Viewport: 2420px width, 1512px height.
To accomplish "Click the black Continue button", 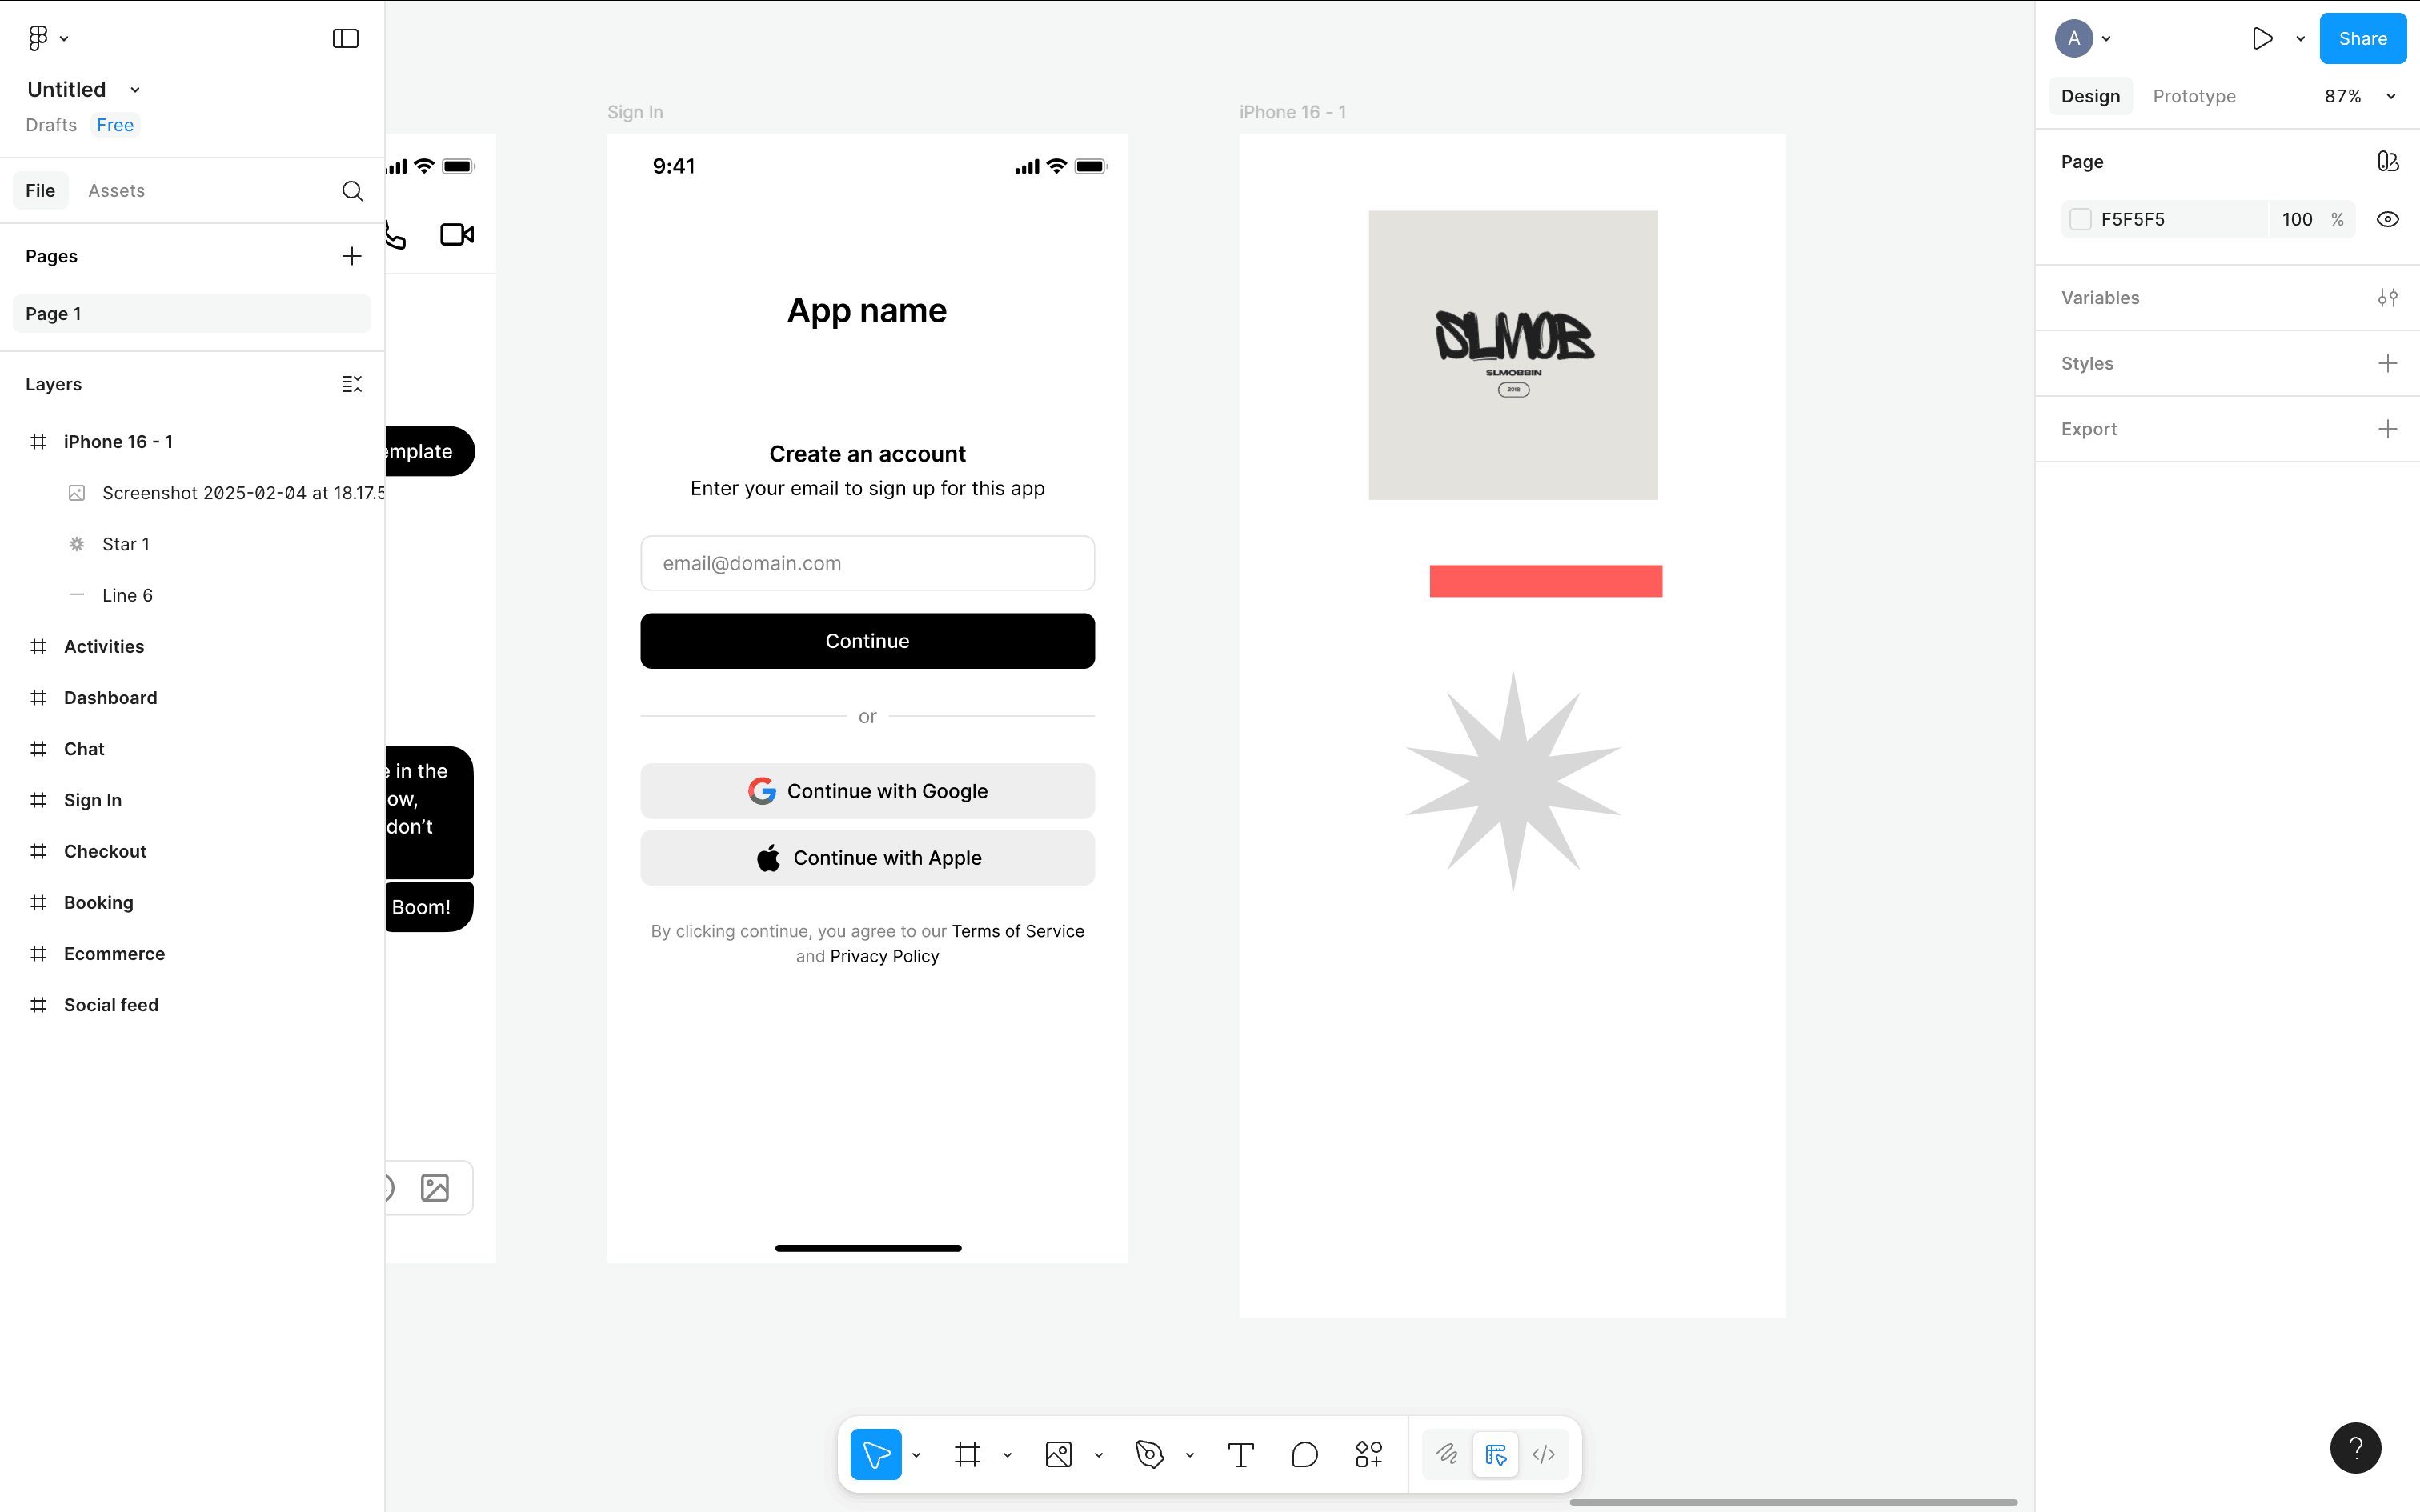I will 867,641.
